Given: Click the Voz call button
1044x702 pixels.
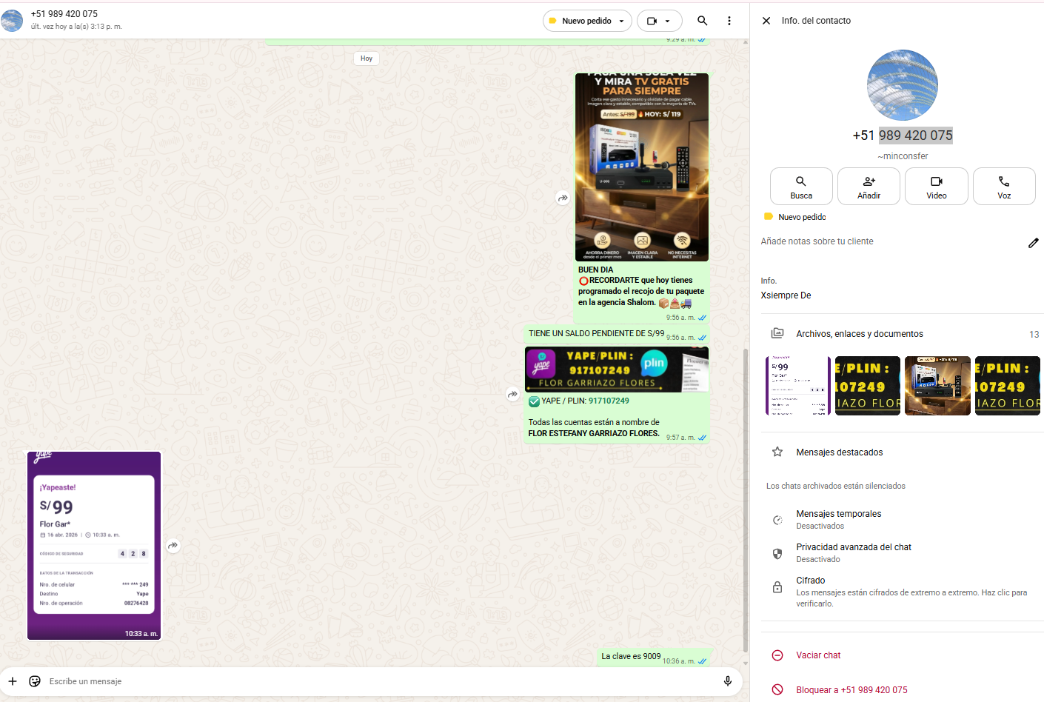Looking at the screenshot, I should coord(1003,186).
